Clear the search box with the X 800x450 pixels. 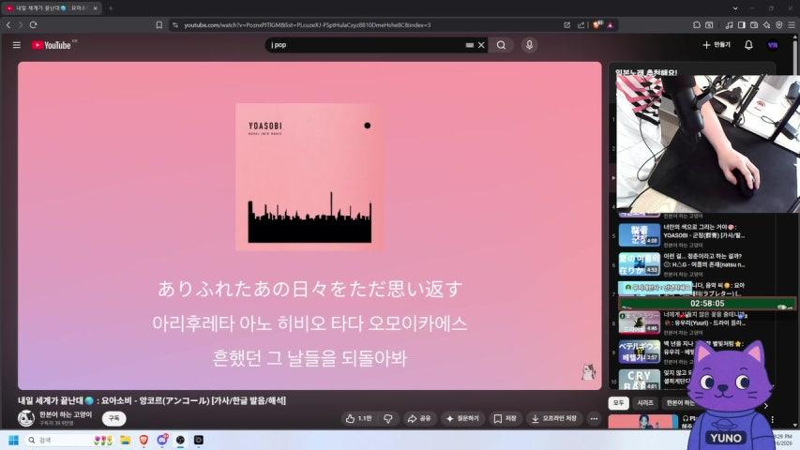[x=481, y=45]
